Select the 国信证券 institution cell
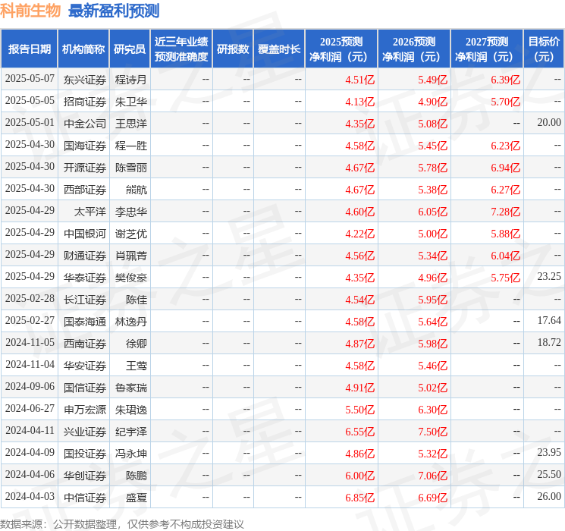Image resolution: width=565 pixels, height=531 pixels. [x=85, y=388]
